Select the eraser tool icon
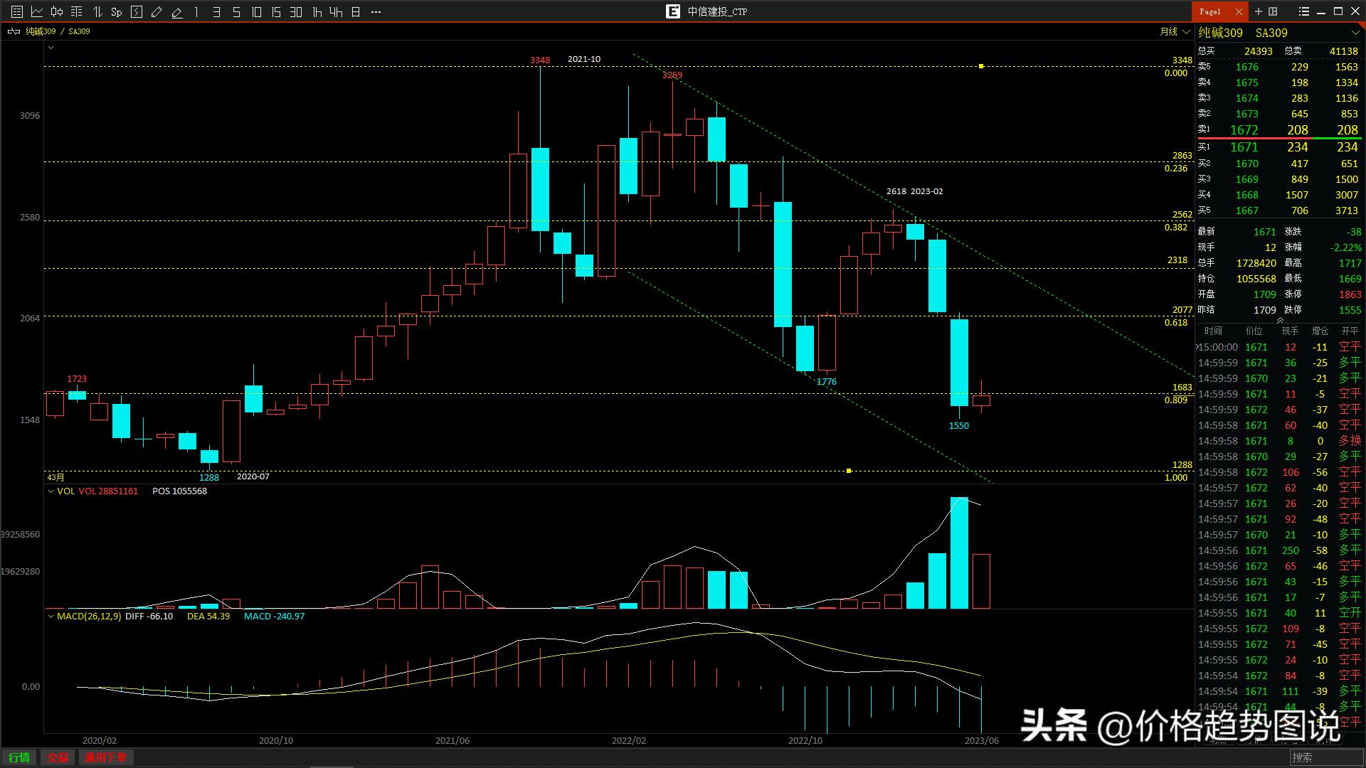The image size is (1366, 768). pos(177,11)
